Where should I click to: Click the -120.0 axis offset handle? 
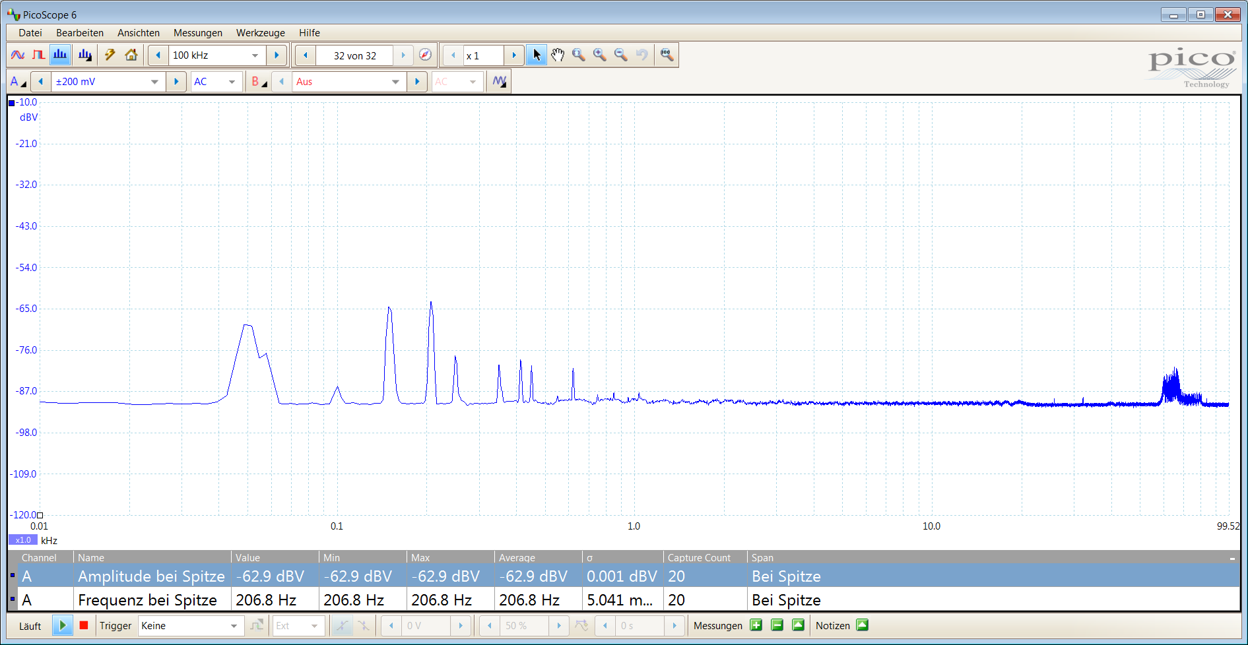coord(40,515)
